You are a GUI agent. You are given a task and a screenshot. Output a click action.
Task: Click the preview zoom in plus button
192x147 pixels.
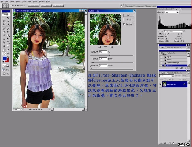coord(111,47)
